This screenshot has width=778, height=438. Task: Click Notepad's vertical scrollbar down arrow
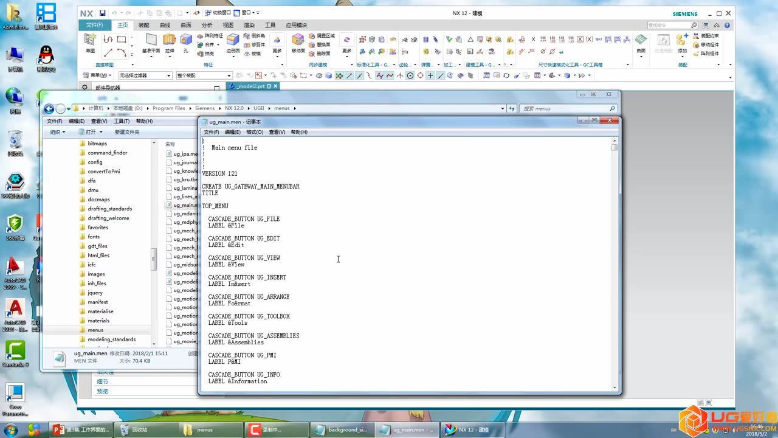point(614,387)
